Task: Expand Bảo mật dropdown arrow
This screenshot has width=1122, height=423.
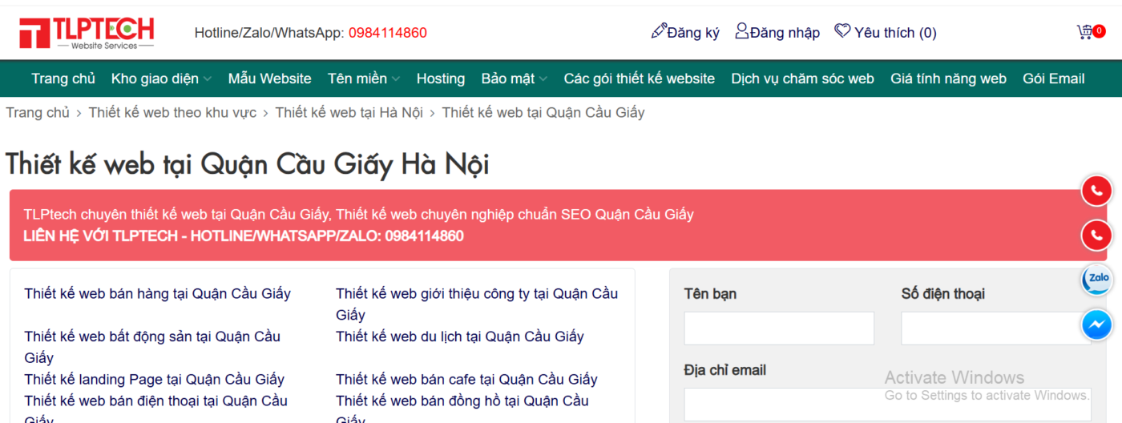Action: [543, 79]
